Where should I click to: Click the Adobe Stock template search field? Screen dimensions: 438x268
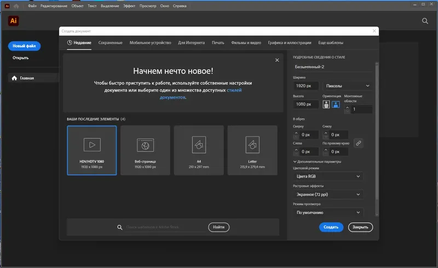[x=165, y=227]
